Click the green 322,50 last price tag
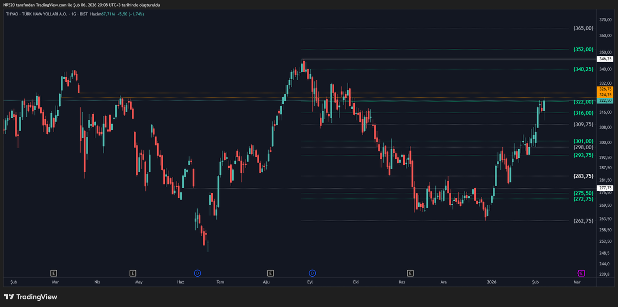618x307 pixels. pyautogui.click(x=605, y=101)
